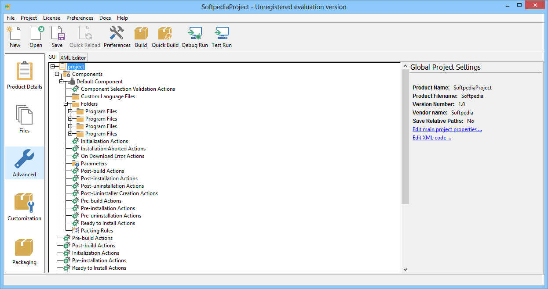Select 'Post-installation Actions' in the tree
This screenshot has width=548, height=289.
click(x=109, y=178)
